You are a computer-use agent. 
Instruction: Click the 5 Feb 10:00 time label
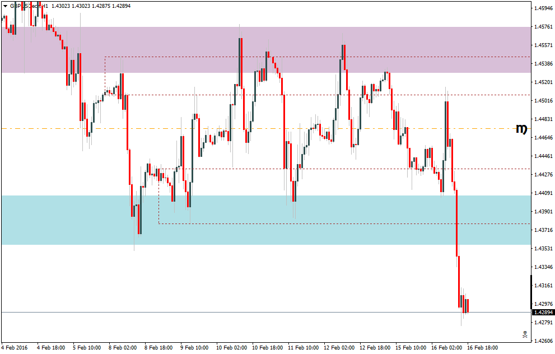click(87, 348)
